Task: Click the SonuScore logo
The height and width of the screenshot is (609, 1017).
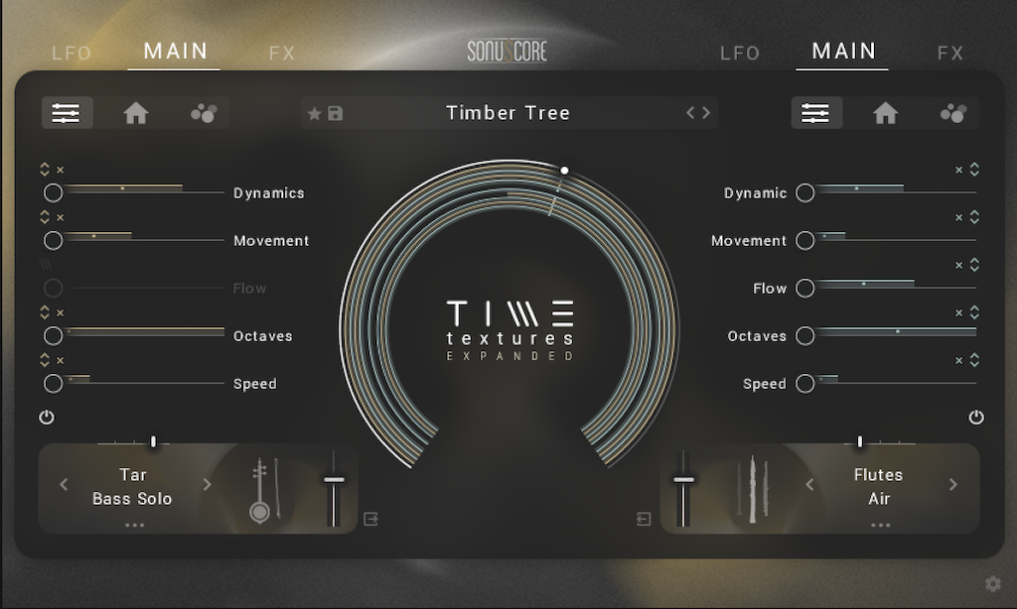Action: pos(508,51)
